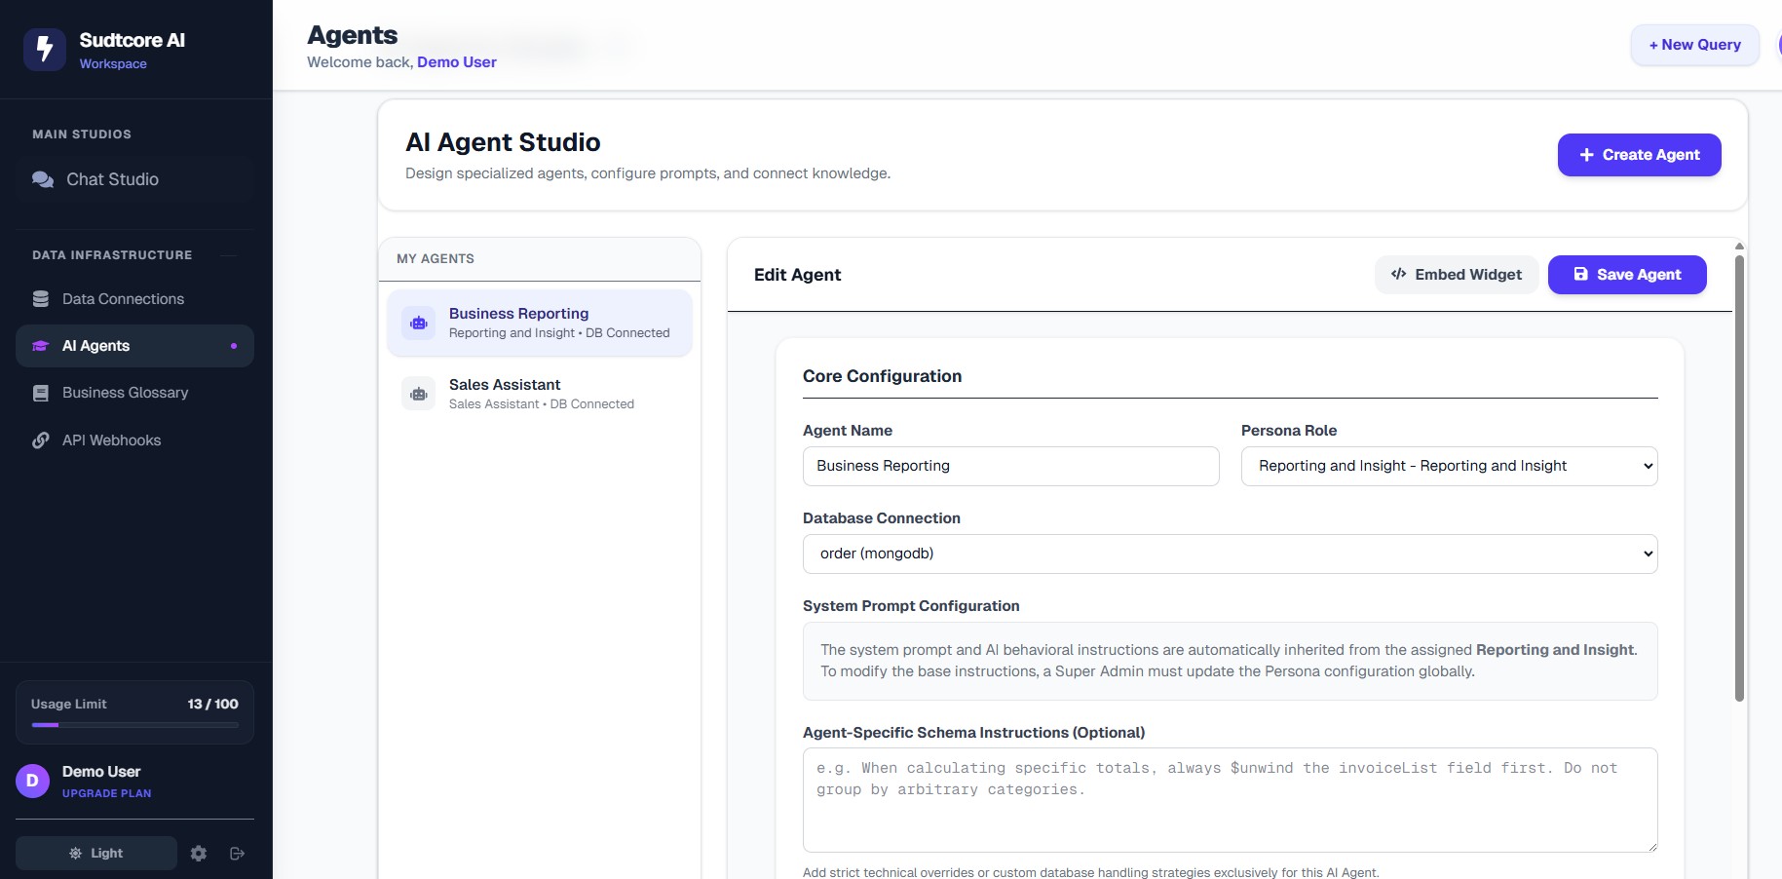The width and height of the screenshot is (1782, 879).
Task: Toggle the Light theme switch
Action: (x=96, y=853)
